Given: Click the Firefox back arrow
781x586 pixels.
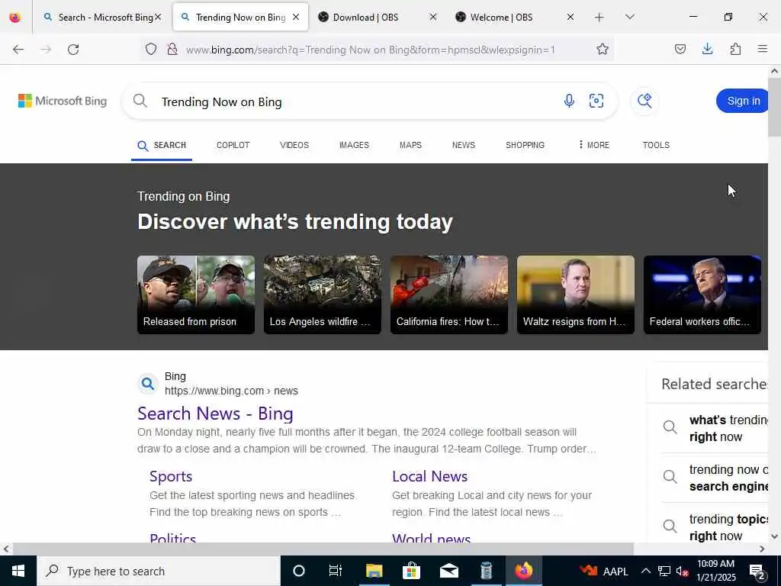Looking at the screenshot, I should pos(18,50).
